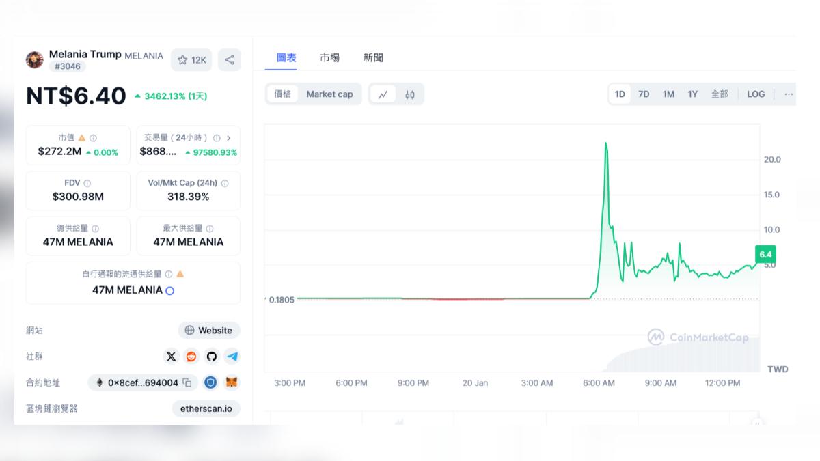Switch to the 圖表 tab
Image resolution: width=820 pixels, height=461 pixels.
tap(286, 58)
